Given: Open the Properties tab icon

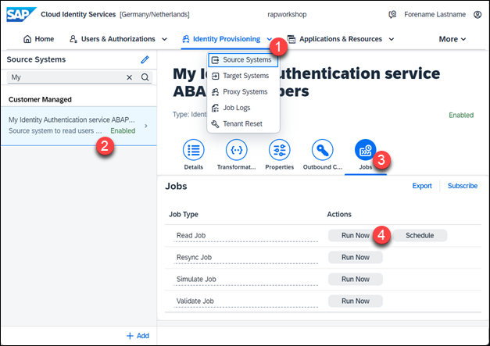Looking at the screenshot, I should [279, 150].
